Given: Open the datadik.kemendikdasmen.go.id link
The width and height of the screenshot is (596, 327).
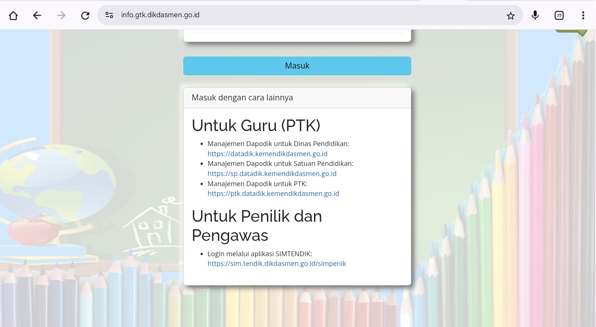Looking at the screenshot, I should 267,154.
